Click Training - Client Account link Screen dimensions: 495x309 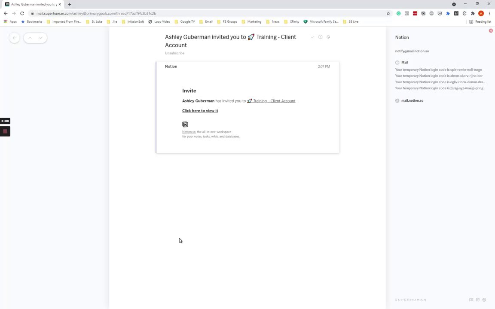(x=272, y=101)
